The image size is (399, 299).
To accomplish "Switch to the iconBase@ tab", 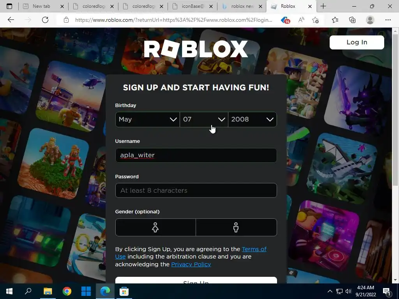I will pyautogui.click(x=193, y=6).
